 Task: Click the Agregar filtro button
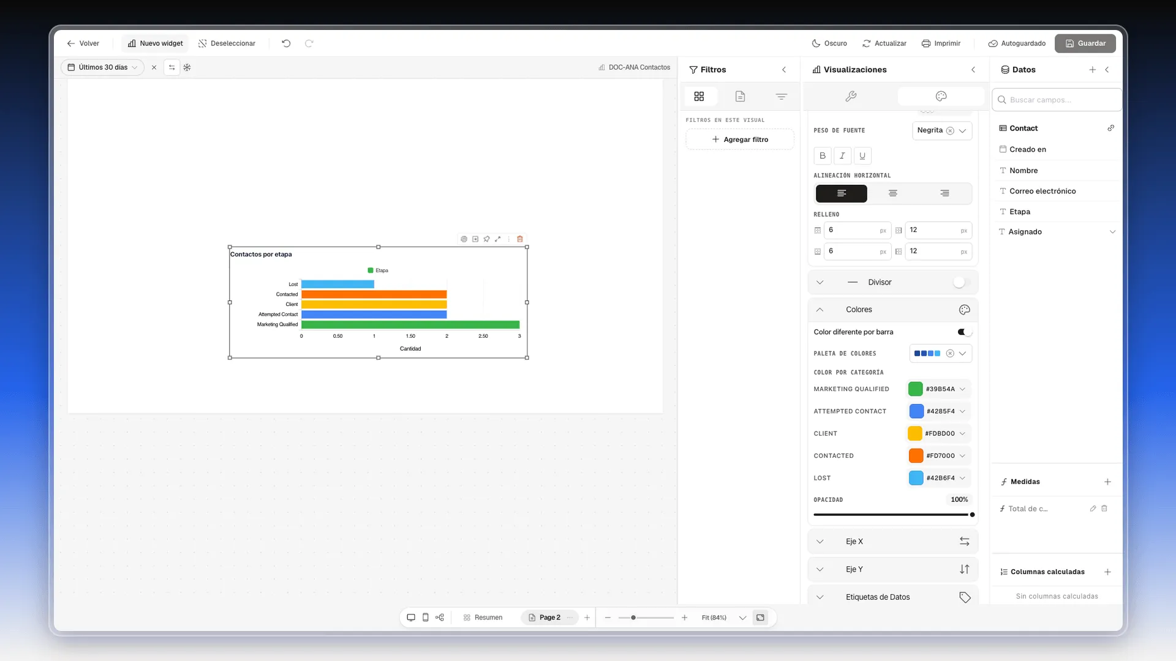(740, 140)
